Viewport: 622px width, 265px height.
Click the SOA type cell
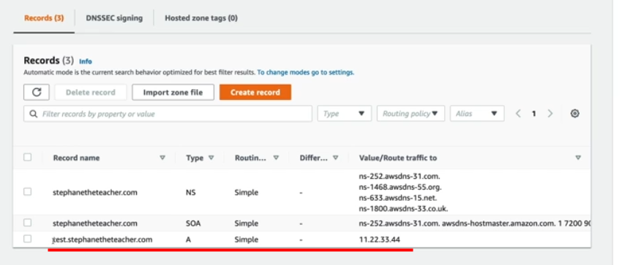193,223
